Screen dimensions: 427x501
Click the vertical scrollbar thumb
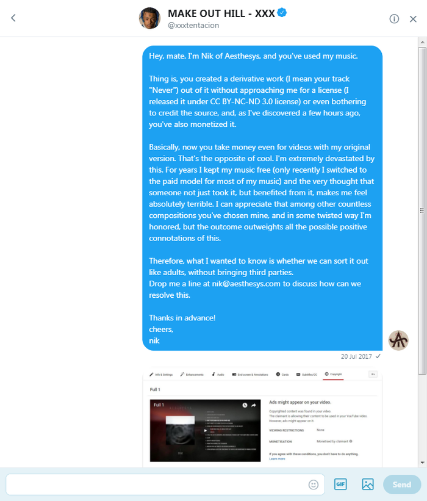(422, 211)
